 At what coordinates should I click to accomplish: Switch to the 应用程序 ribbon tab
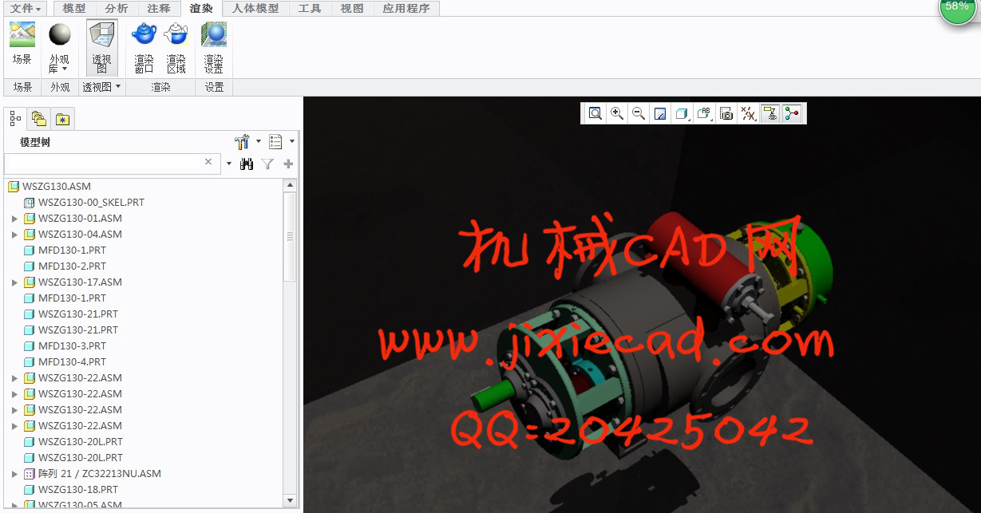405,9
